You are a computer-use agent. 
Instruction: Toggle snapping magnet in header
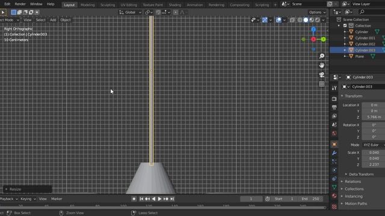[x=158, y=12]
